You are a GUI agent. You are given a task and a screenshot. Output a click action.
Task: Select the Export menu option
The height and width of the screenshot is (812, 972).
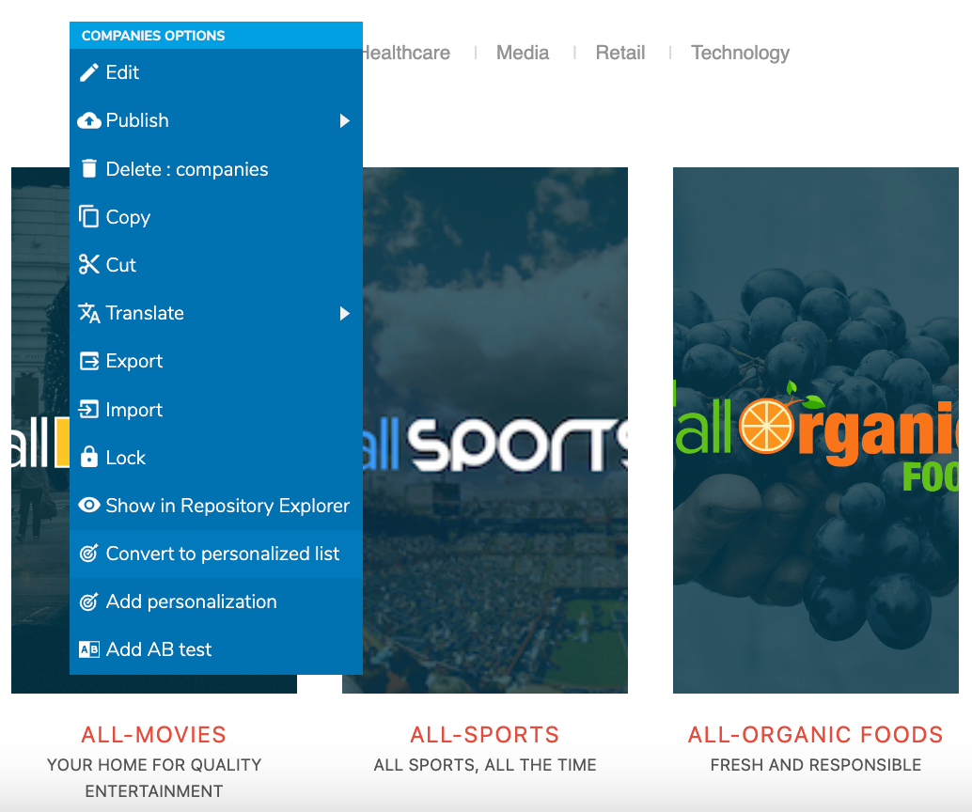coord(133,361)
